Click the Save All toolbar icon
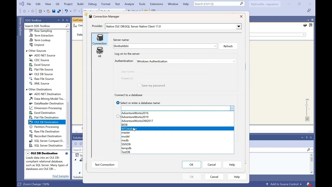 click(59, 11)
